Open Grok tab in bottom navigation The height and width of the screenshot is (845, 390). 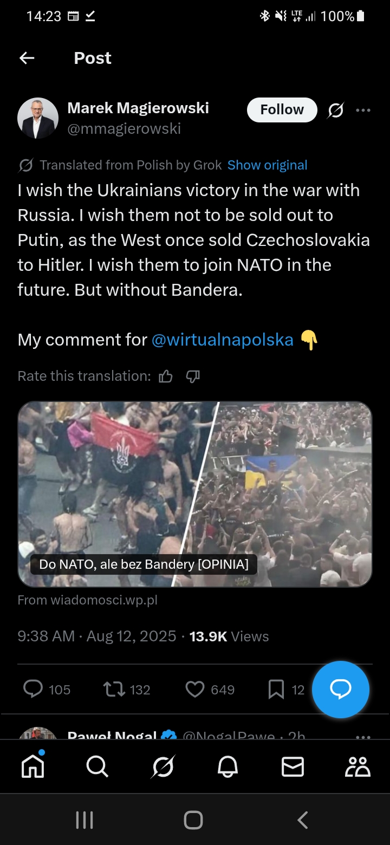coord(162,766)
